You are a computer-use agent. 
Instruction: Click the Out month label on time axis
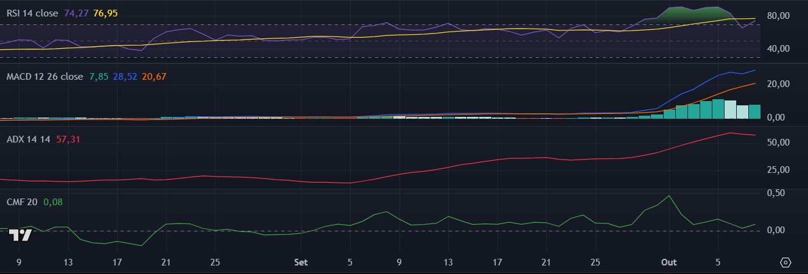669,262
